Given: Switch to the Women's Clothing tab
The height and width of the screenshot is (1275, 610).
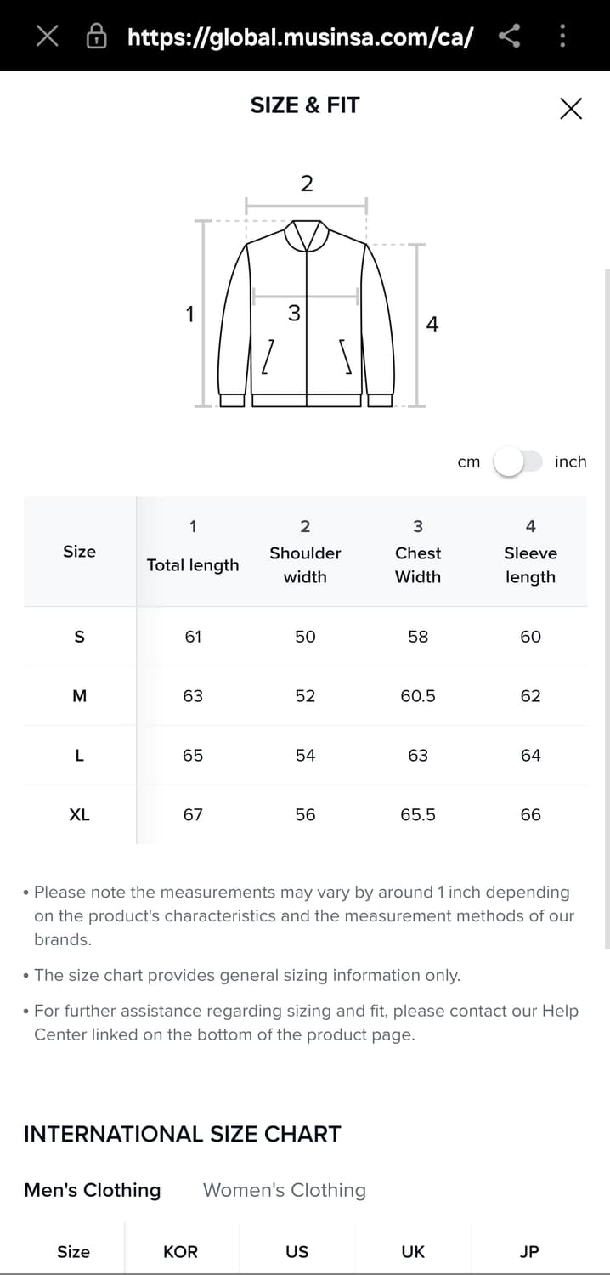Looking at the screenshot, I should pos(284,1190).
